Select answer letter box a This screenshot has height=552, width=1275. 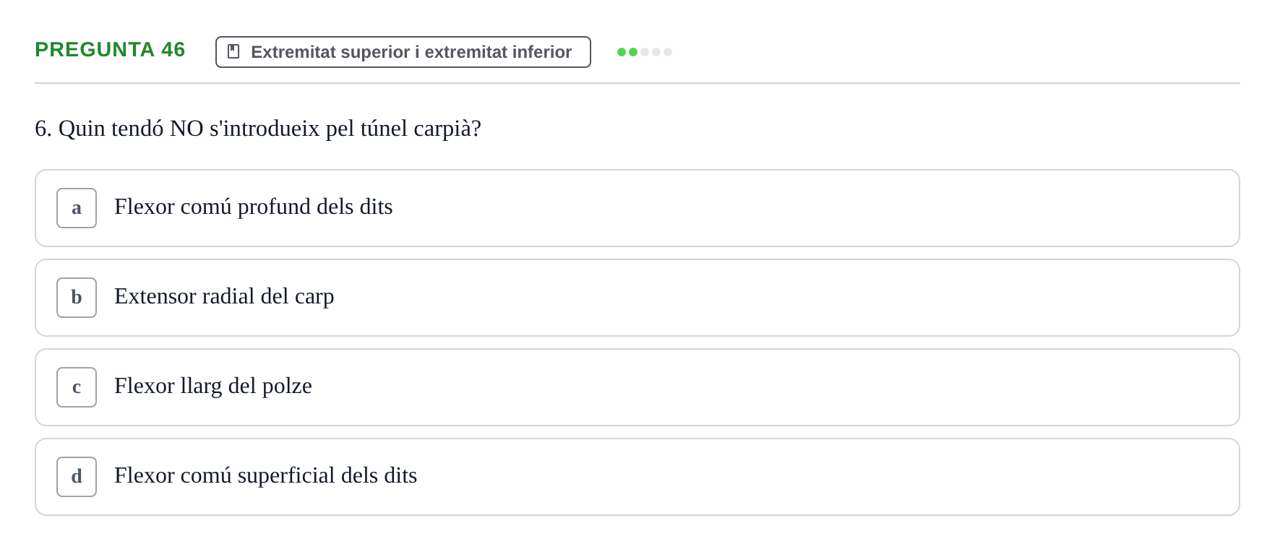coord(77,208)
